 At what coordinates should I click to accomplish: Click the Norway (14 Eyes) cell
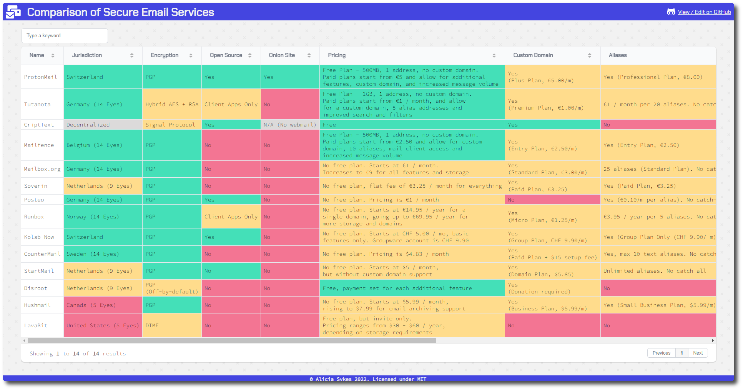(103, 217)
